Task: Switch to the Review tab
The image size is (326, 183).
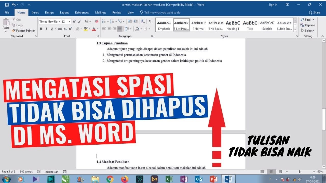Action: coord(117,12)
